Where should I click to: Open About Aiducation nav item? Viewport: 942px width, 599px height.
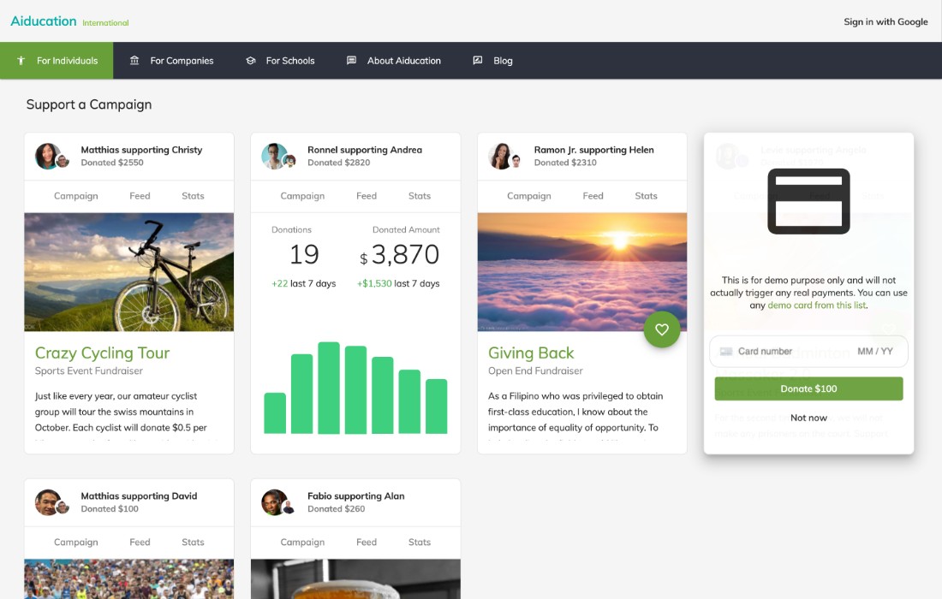(x=394, y=61)
